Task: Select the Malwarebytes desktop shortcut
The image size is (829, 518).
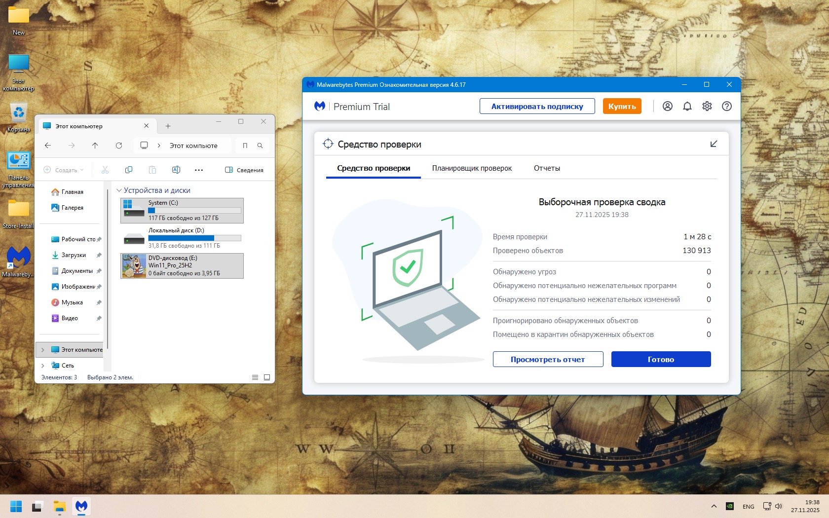Action: (x=18, y=262)
